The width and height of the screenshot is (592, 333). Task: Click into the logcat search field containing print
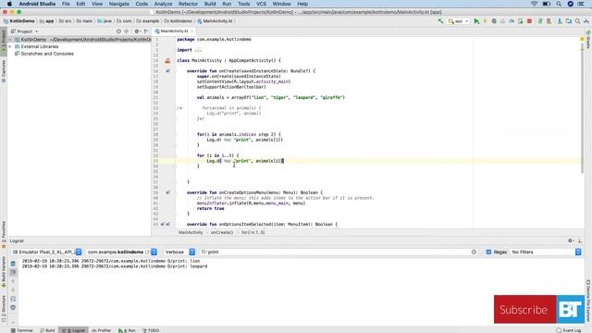pyautogui.click(x=338, y=252)
